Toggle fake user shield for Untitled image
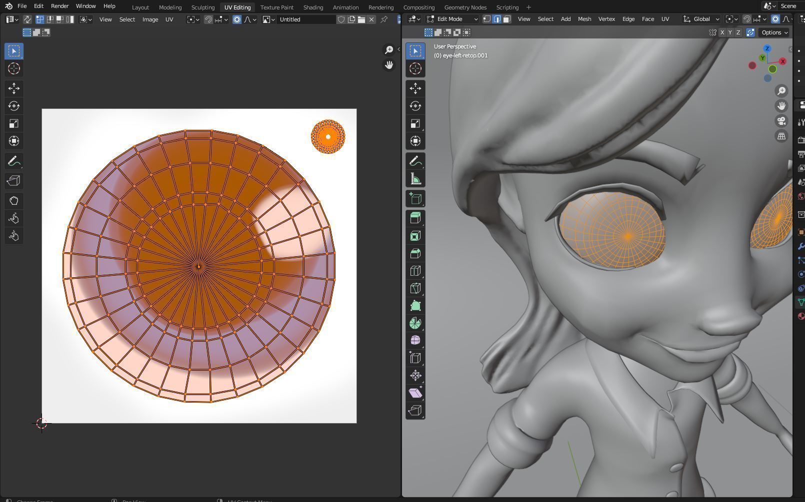Screen dimensions: 805x502 point(341,19)
